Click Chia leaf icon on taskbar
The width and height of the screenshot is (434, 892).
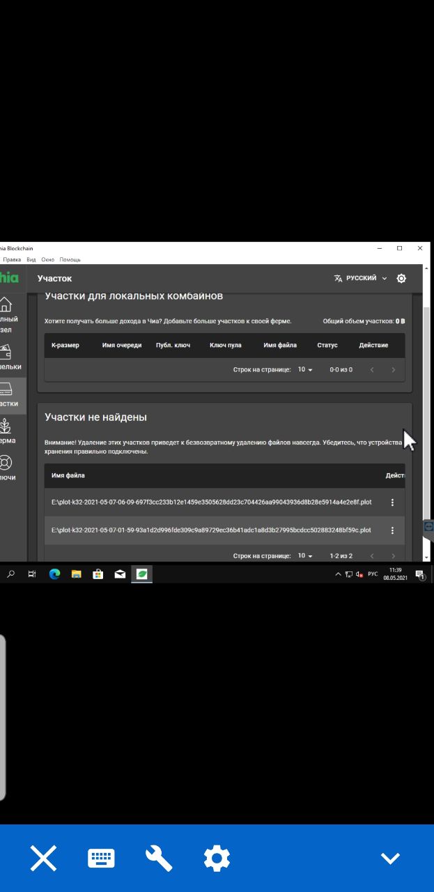(142, 574)
